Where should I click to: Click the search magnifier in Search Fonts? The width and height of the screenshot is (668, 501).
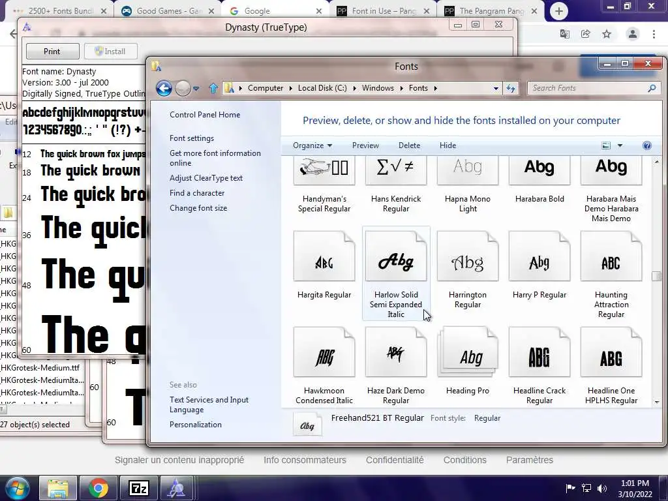[652, 88]
